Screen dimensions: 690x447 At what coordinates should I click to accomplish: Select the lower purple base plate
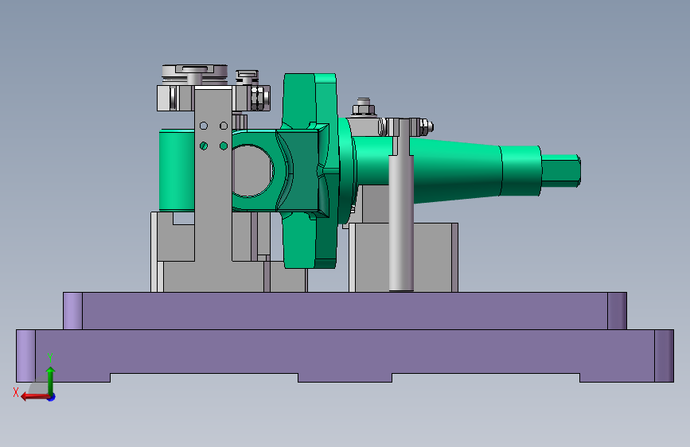click(x=345, y=356)
